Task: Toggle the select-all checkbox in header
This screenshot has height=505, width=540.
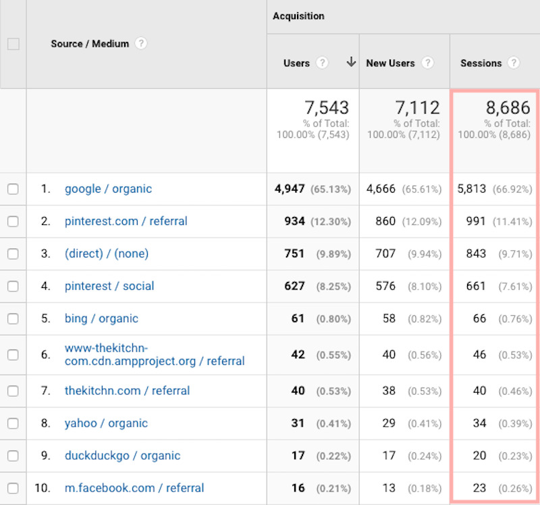Action: coord(13,44)
